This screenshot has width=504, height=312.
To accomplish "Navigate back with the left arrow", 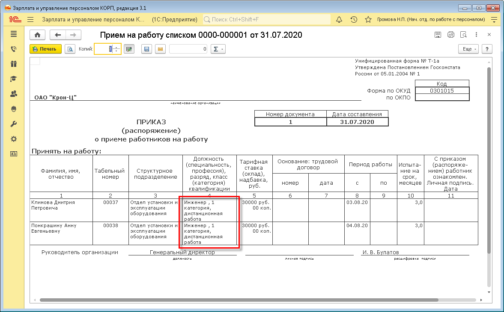I will [x=58, y=35].
